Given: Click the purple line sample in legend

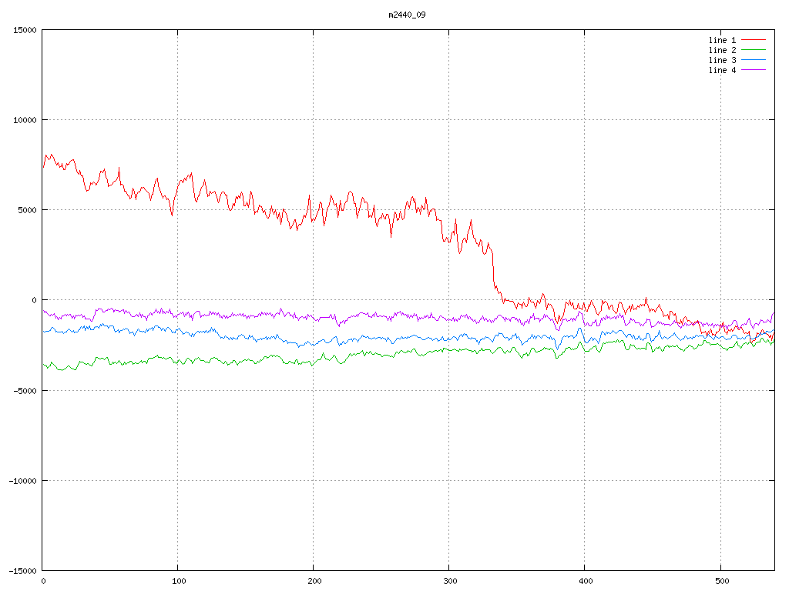Looking at the screenshot, I should (754, 70).
